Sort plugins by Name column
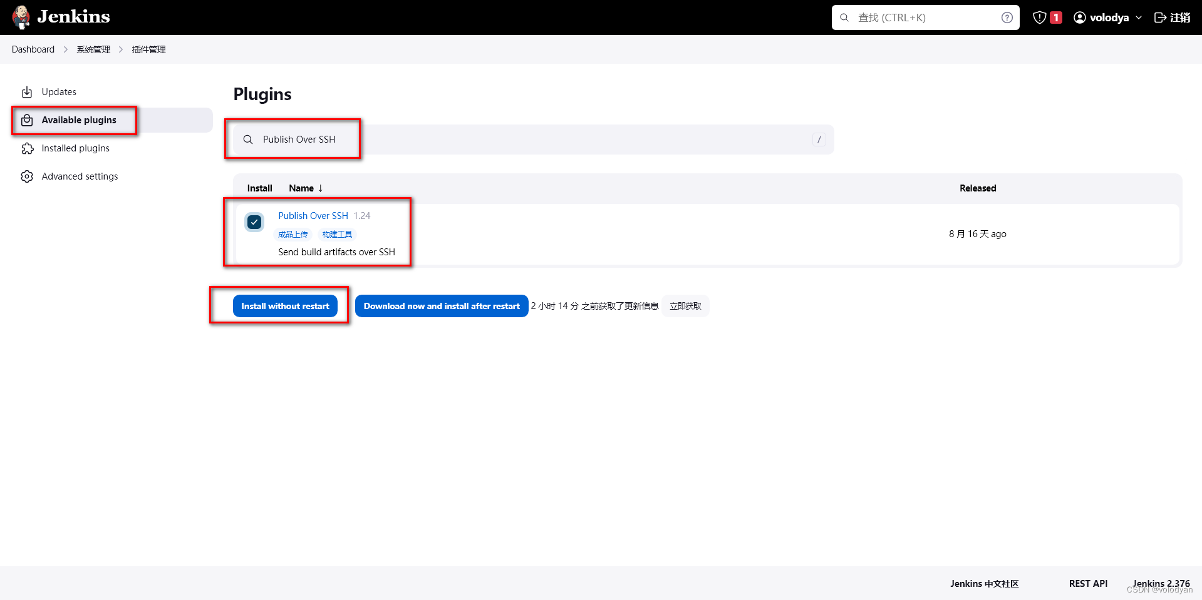Image resolution: width=1202 pixels, height=600 pixels. [306, 188]
